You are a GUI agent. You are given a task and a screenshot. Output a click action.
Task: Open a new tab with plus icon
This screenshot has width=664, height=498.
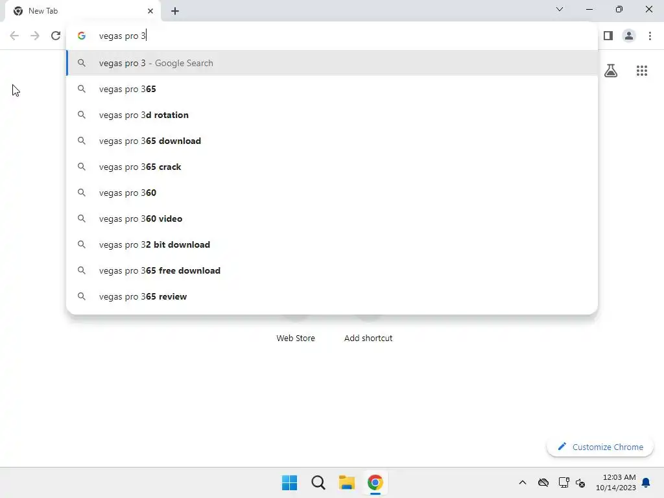pos(175,11)
